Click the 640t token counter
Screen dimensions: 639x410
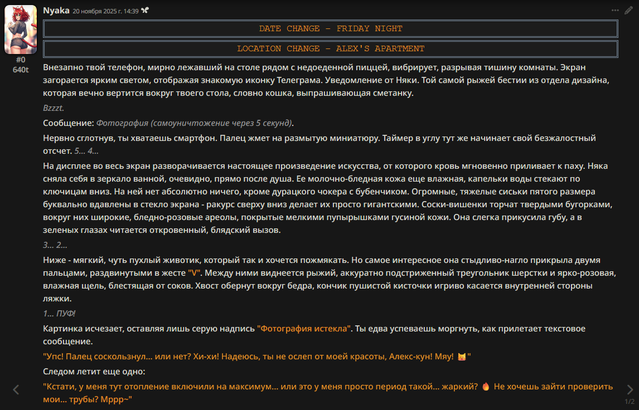tap(21, 70)
